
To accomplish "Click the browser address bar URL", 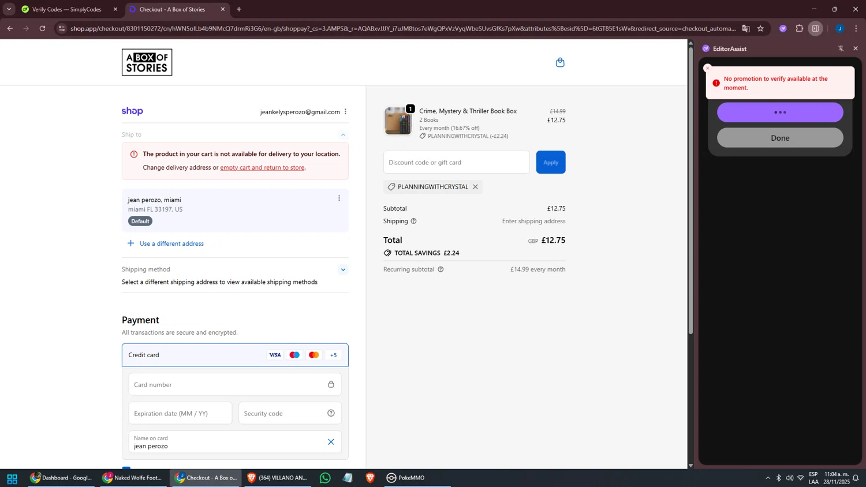I will [x=403, y=28].
